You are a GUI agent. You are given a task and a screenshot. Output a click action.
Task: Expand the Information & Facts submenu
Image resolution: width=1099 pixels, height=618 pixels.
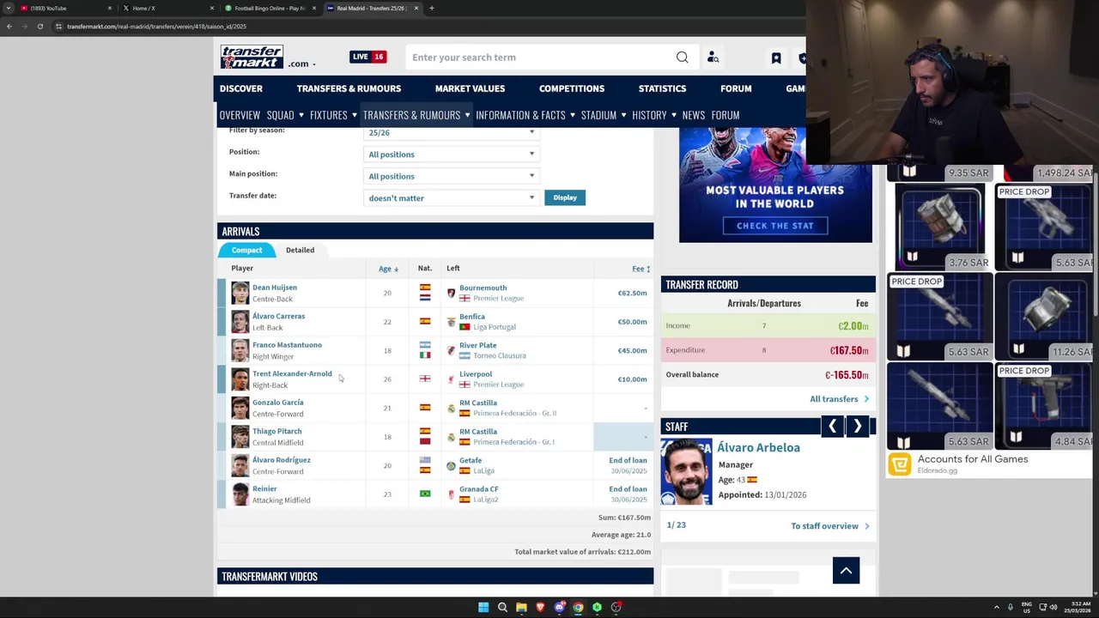573,115
